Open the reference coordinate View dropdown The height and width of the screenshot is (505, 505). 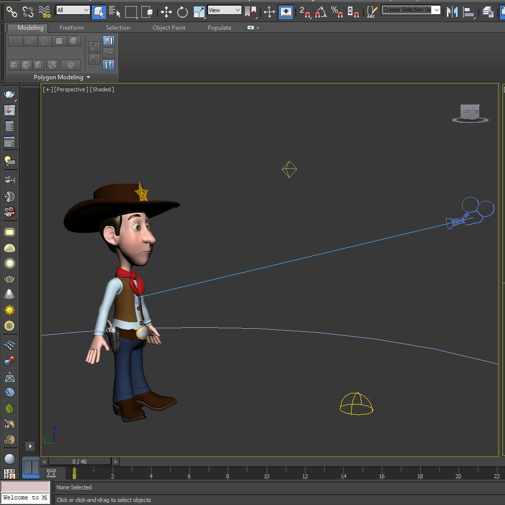pyautogui.click(x=225, y=10)
